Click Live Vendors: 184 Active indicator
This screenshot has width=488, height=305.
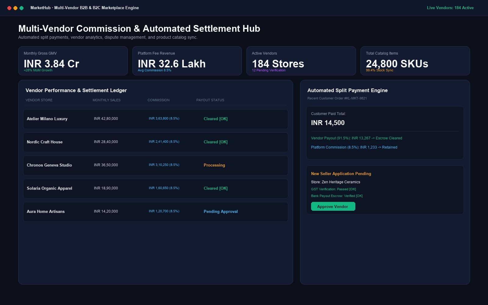point(450,8)
